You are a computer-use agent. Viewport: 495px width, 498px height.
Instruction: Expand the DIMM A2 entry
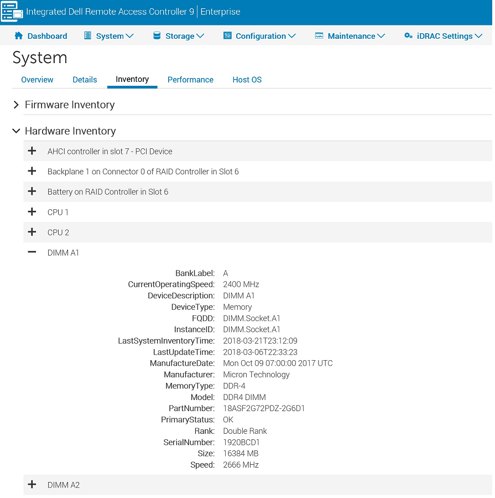(x=32, y=485)
